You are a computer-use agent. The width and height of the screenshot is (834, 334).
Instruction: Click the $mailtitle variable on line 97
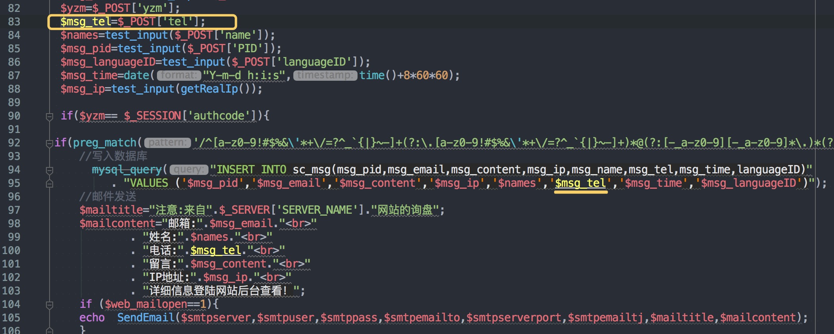click(x=111, y=210)
